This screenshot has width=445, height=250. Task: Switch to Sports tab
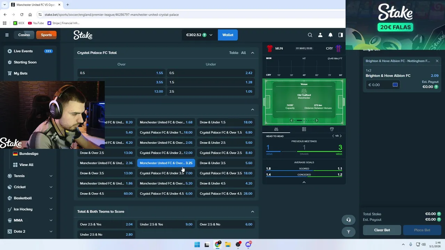click(x=46, y=35)
